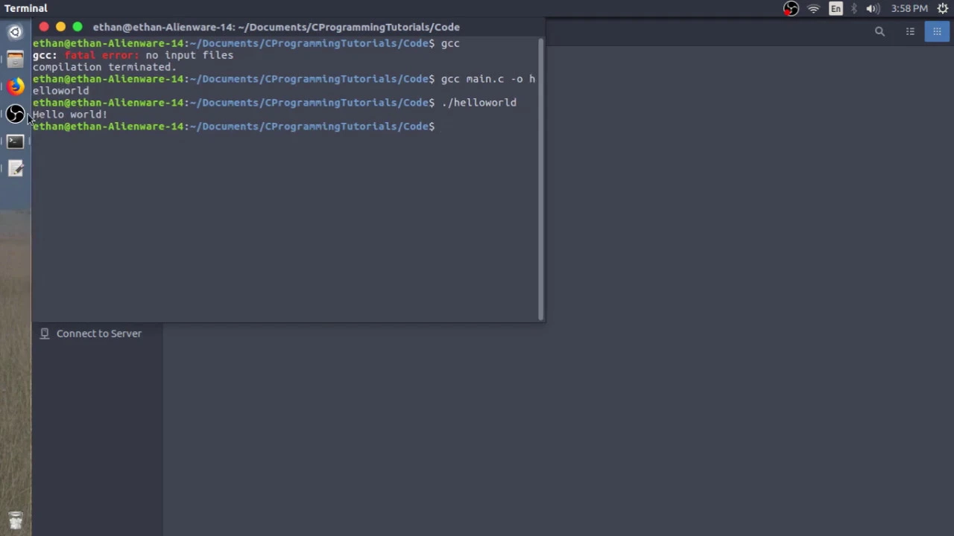
Task: Switch Files window to grid view
Action: 937,31
